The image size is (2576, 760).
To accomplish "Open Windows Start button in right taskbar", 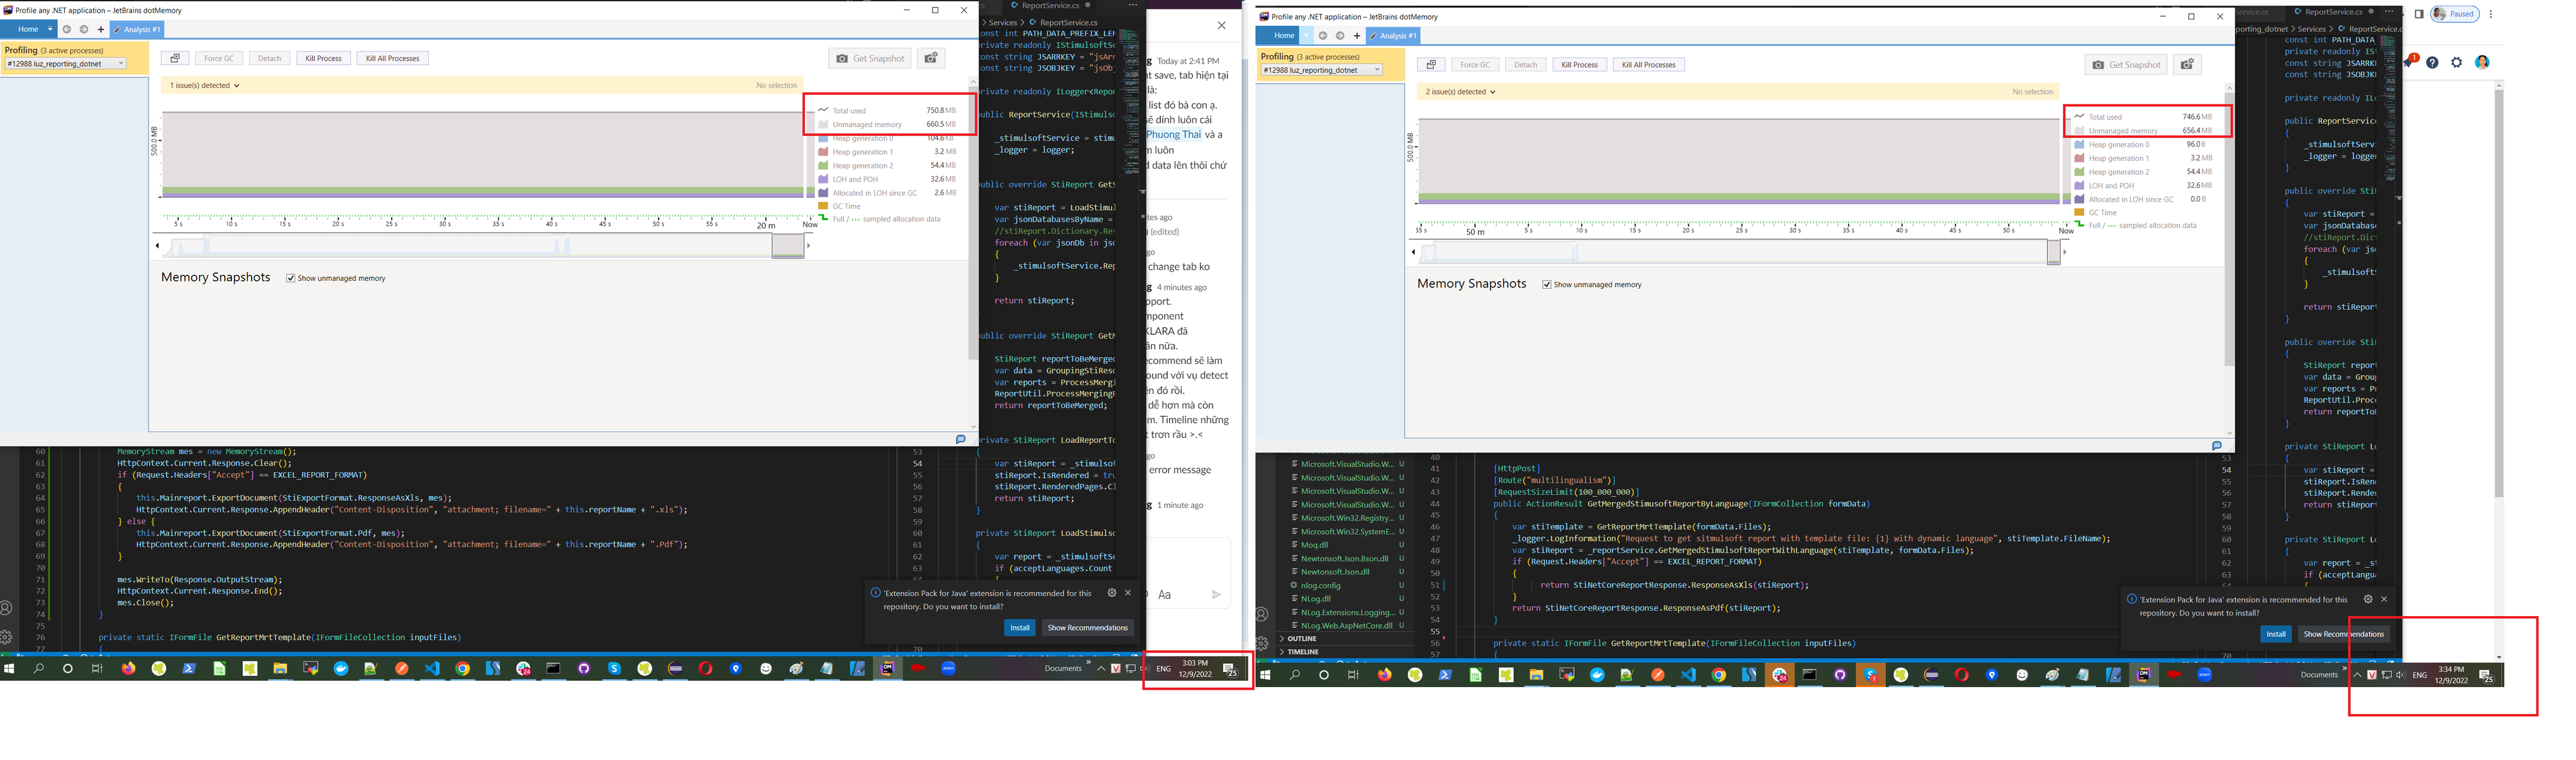I will point(1265,675).
